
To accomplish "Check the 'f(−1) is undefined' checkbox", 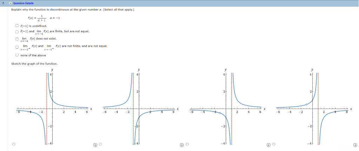I will tap(17, 26).
